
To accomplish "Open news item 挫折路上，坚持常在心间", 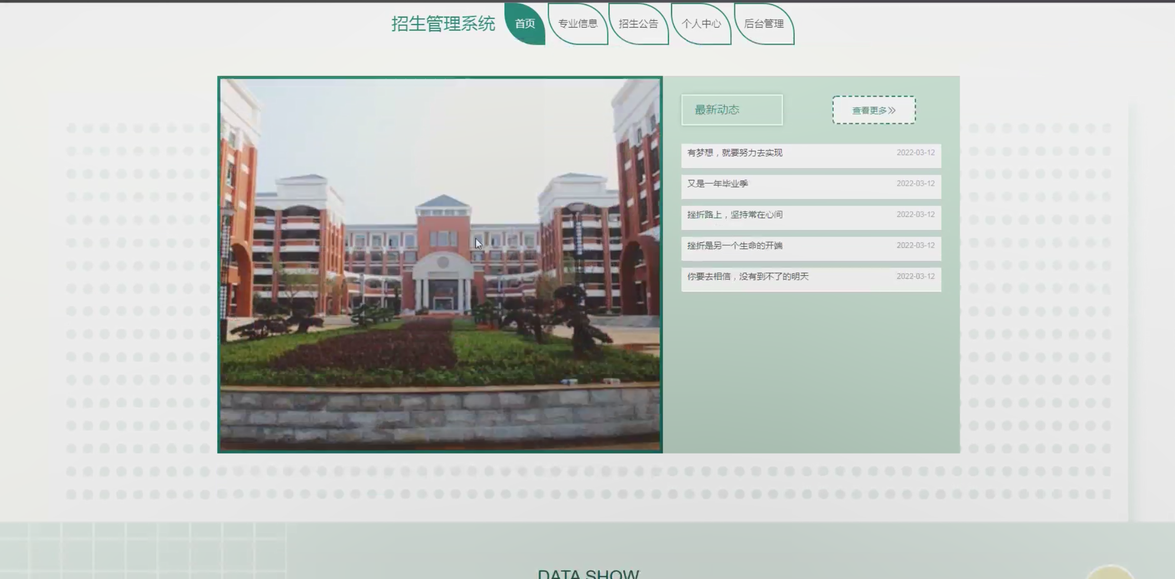I will [734, 215].
